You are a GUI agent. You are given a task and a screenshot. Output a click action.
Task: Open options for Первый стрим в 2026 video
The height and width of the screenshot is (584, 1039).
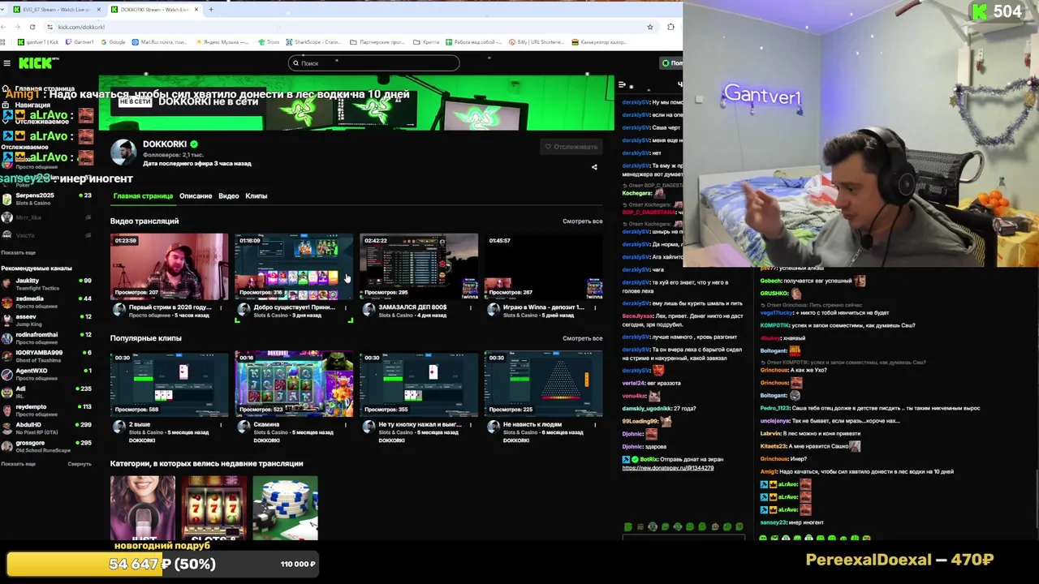click(221, 308)
